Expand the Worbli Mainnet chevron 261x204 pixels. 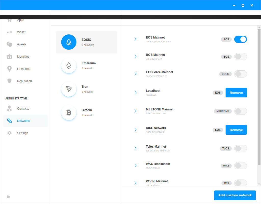[x=136, y=183]
